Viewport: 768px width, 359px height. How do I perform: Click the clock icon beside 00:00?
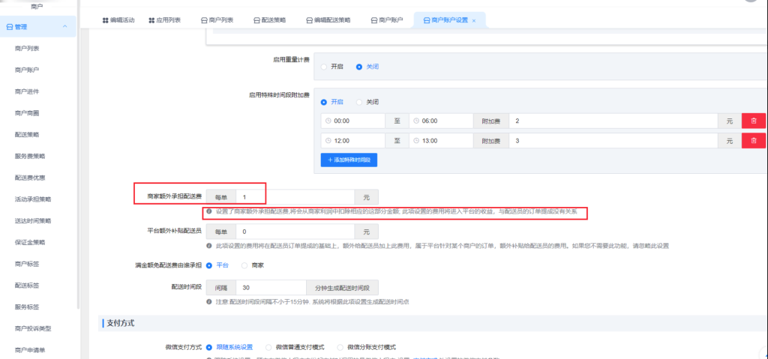point(328,121)
